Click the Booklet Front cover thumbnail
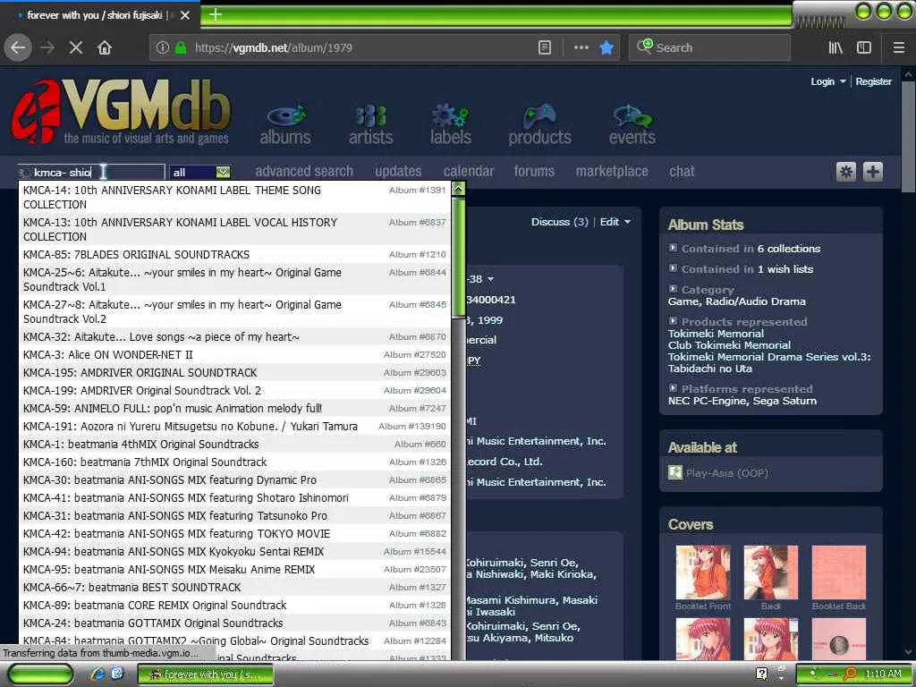The height and width of the screenshot is (687, 916). [703, 572]
